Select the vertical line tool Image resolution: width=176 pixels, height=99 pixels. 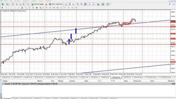11,8
